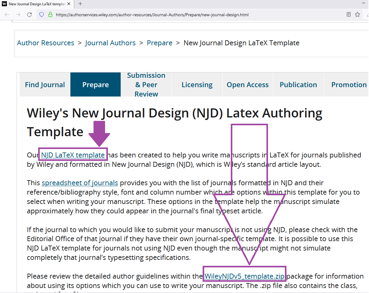369x293 pixels.
Task: Click the browser back arrow
Action: (x=7, y=15)
